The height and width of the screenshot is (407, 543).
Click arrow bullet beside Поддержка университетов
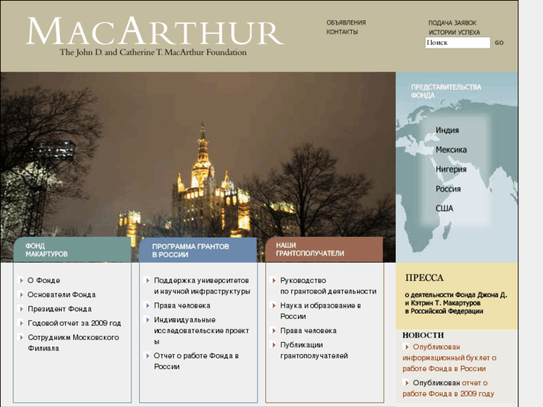148,280
